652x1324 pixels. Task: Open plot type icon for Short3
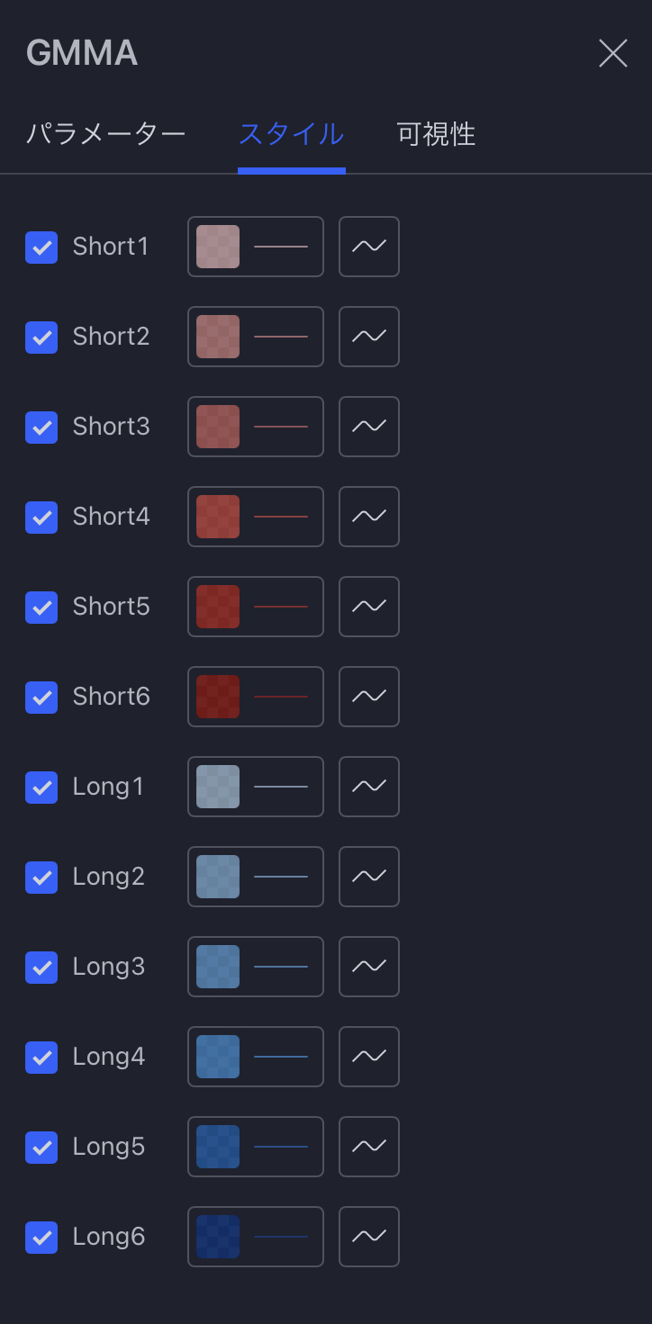click(369, 427)
